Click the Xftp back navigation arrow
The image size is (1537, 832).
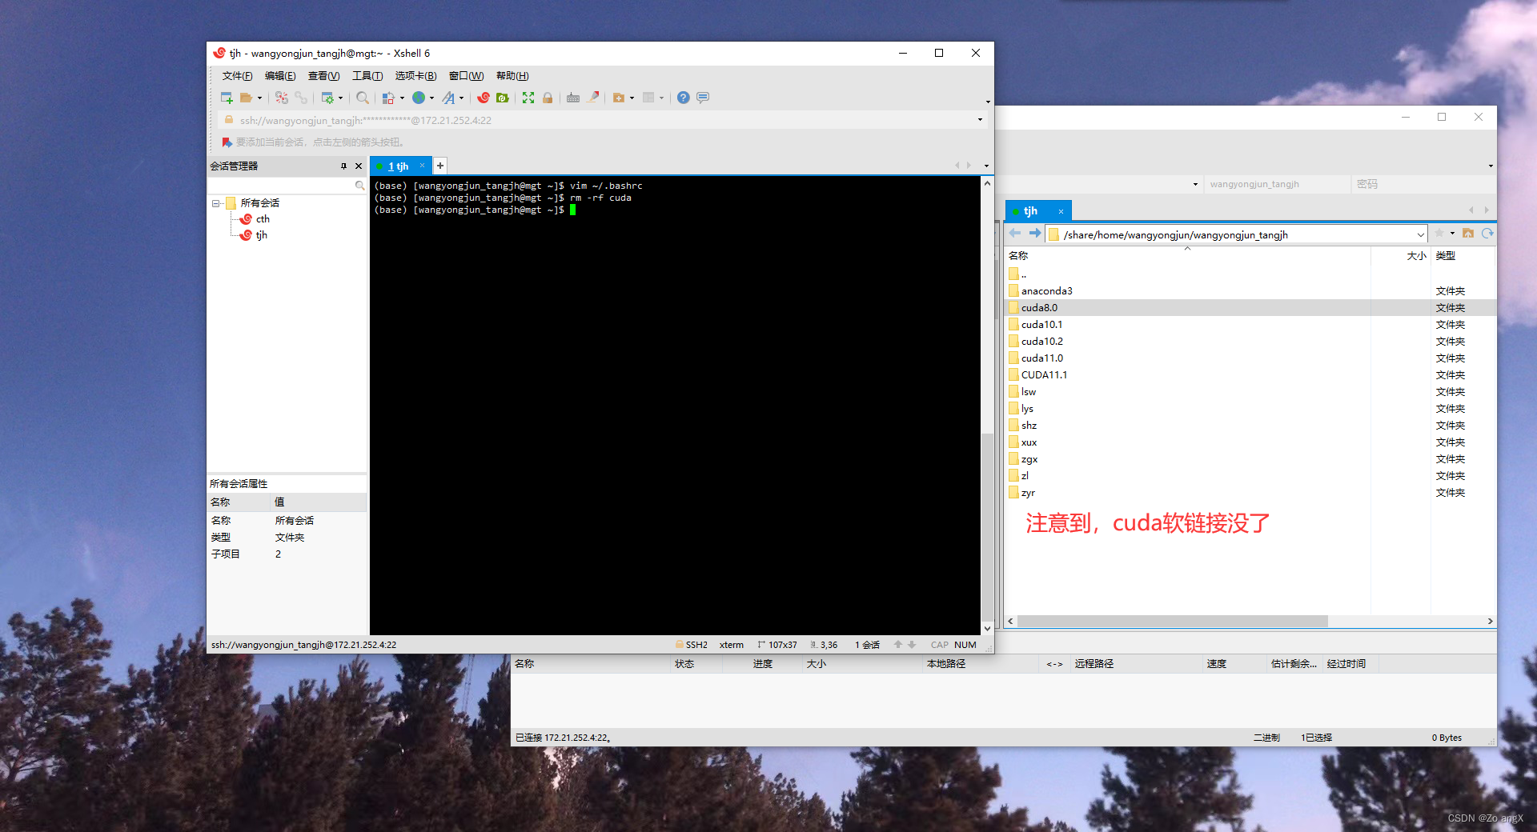click(x=1015, y=234)
